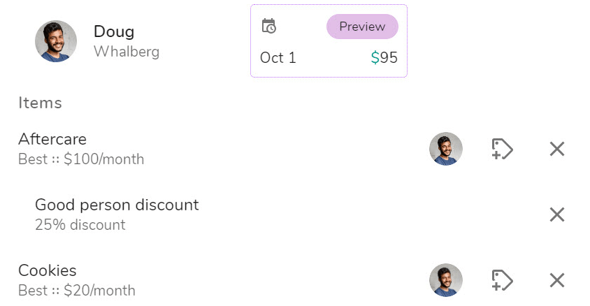Screen dimensions: 590x306
Task: Remove the Good person discount
Action: 556,214
